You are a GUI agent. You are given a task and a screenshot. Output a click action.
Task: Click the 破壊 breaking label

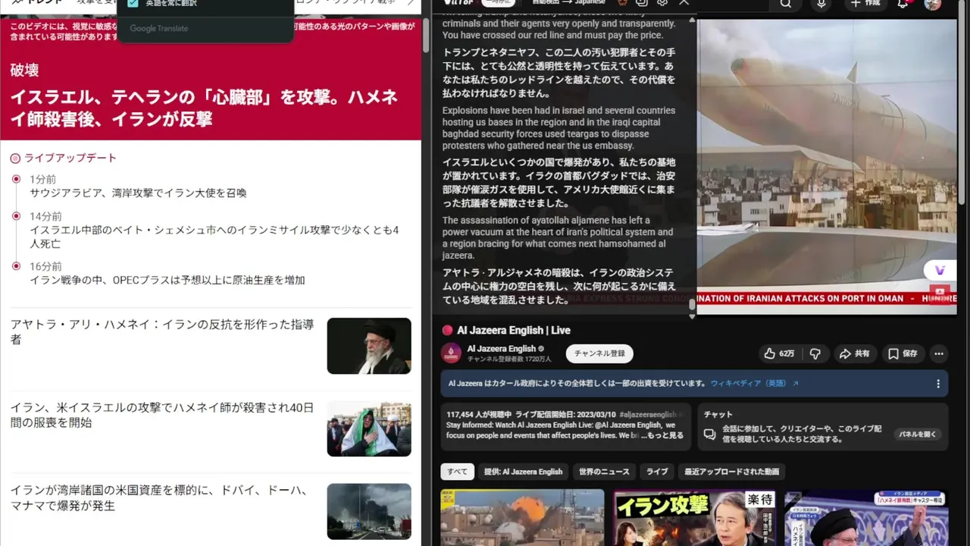click(x=24, y=71)
